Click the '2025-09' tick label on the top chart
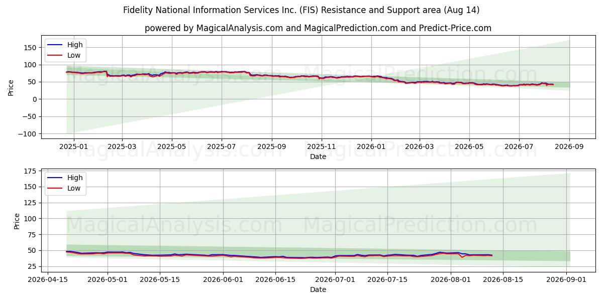This screenshot has height=301, width=603. pos(272,147)
